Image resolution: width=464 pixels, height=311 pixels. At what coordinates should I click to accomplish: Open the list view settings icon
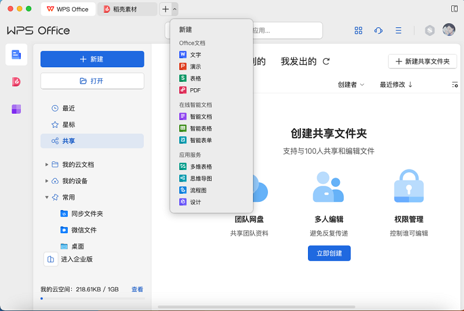tap(455, 85)
